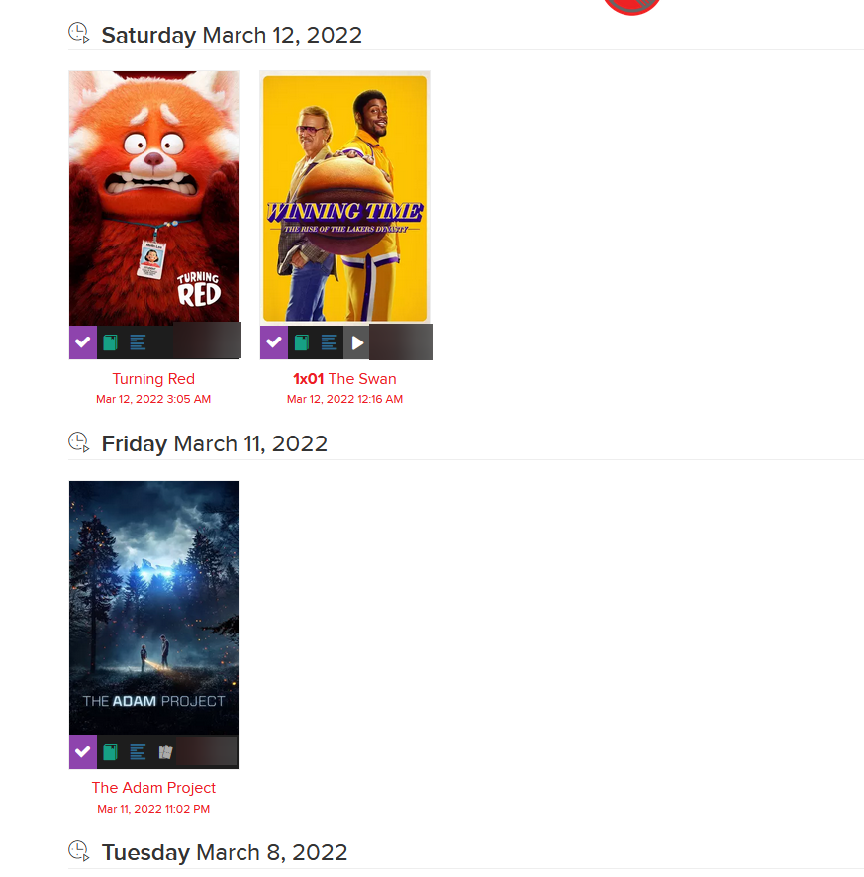Toggle watched checkmark on The Adam Project
This screenshot has width=864, height=877.
point(83,751)
